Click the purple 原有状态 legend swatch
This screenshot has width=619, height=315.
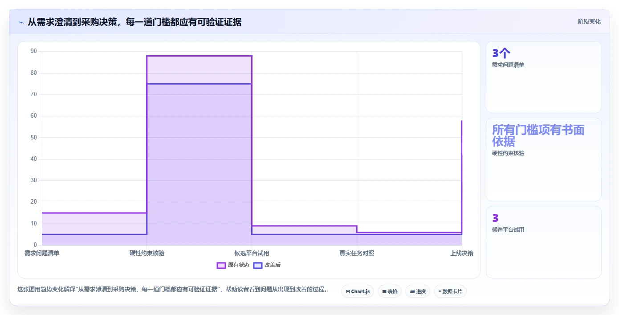(x=221, y=265)
